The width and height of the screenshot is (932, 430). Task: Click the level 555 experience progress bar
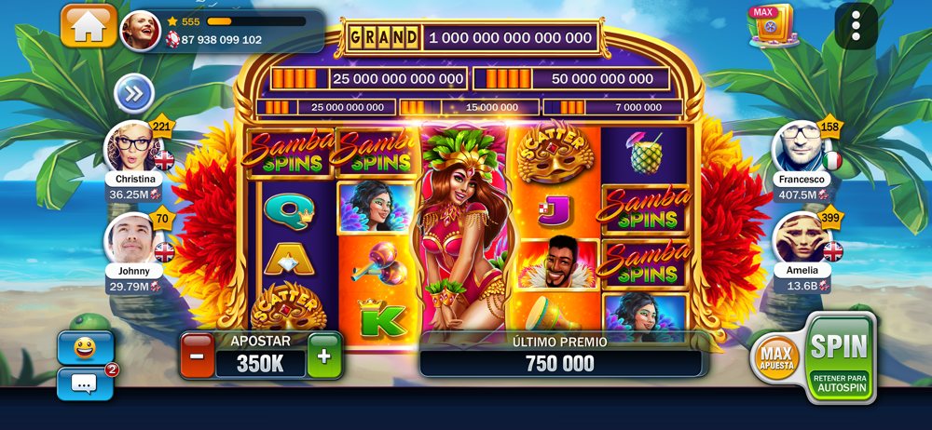click(256, 21)
